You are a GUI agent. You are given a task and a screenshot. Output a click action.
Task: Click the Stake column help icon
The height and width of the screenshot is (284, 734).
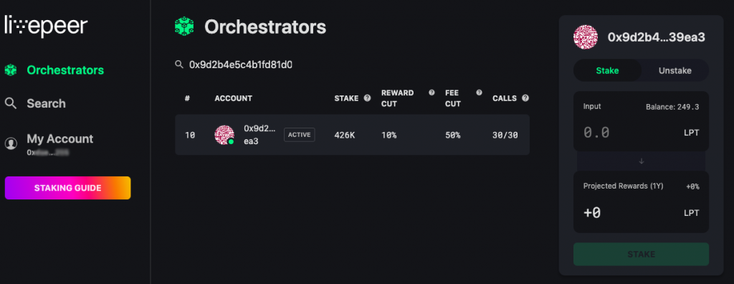tap(368, 98)
